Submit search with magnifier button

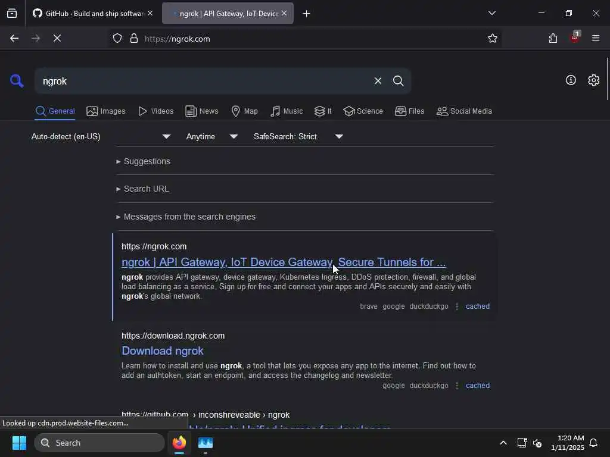click(398, 81)
